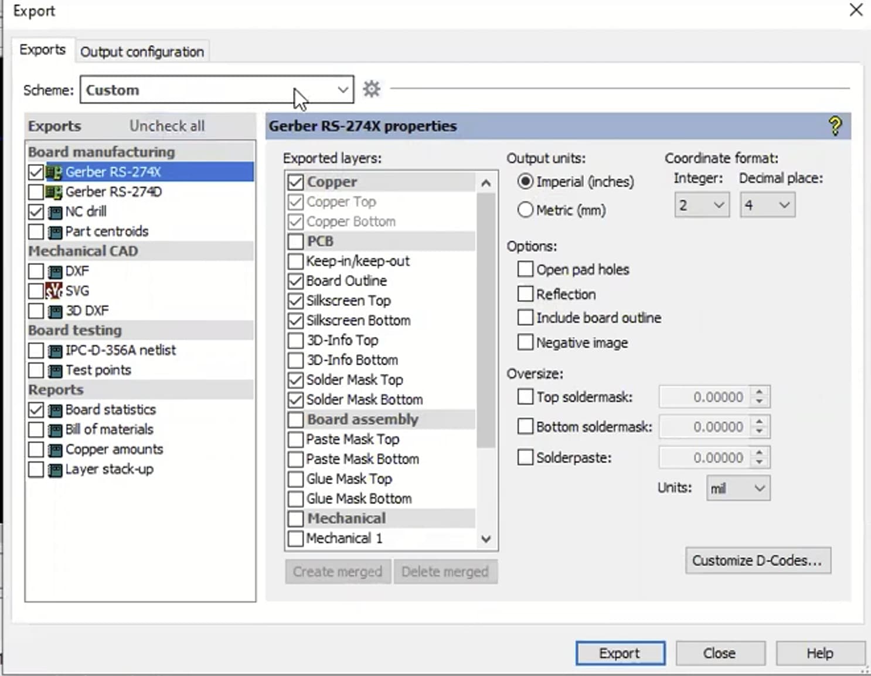Viewport: 871px width, 676px height.
Task: Click the Test points export icon
Action: (x=55, y=371)
